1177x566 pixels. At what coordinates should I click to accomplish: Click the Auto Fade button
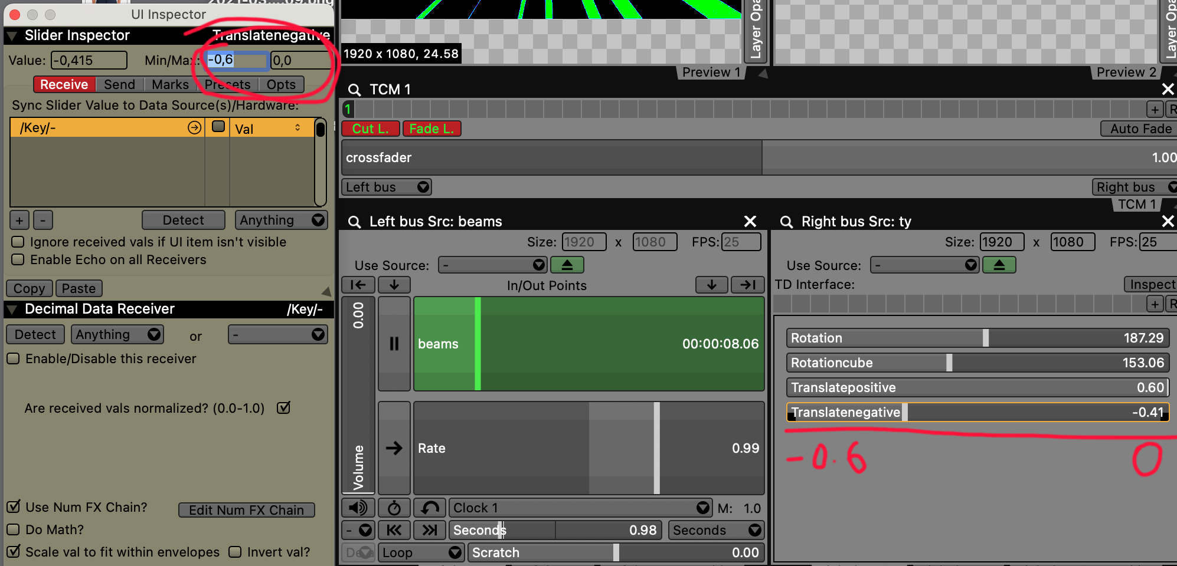coord(1140,129)
